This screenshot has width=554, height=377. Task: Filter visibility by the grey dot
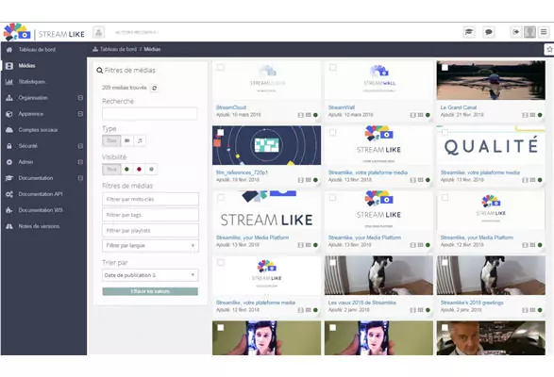click(152, 169)
